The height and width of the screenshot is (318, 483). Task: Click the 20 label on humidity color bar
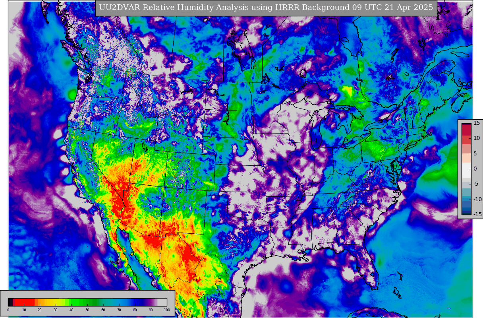[40, 310]
